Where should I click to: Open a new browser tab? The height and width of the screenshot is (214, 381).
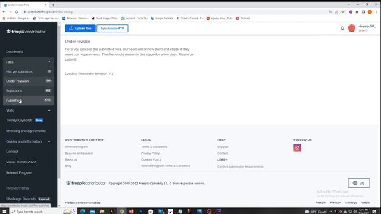53,5
